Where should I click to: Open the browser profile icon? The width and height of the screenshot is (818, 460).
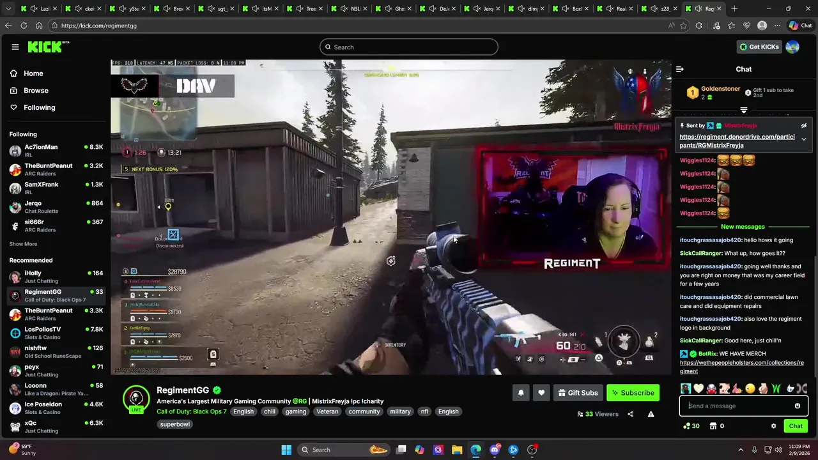coord(762,26)
